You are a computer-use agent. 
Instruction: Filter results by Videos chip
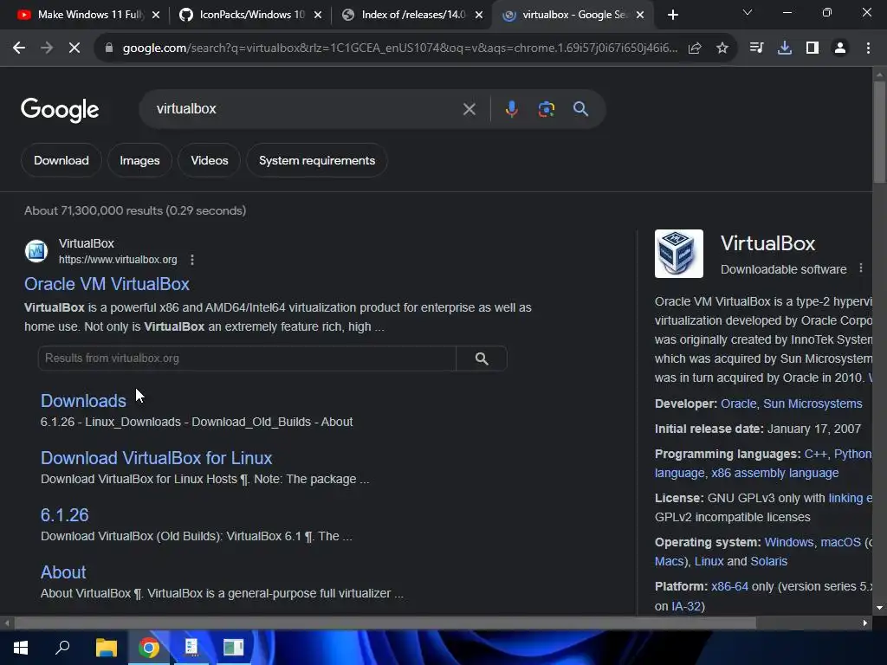pos(210,160)
